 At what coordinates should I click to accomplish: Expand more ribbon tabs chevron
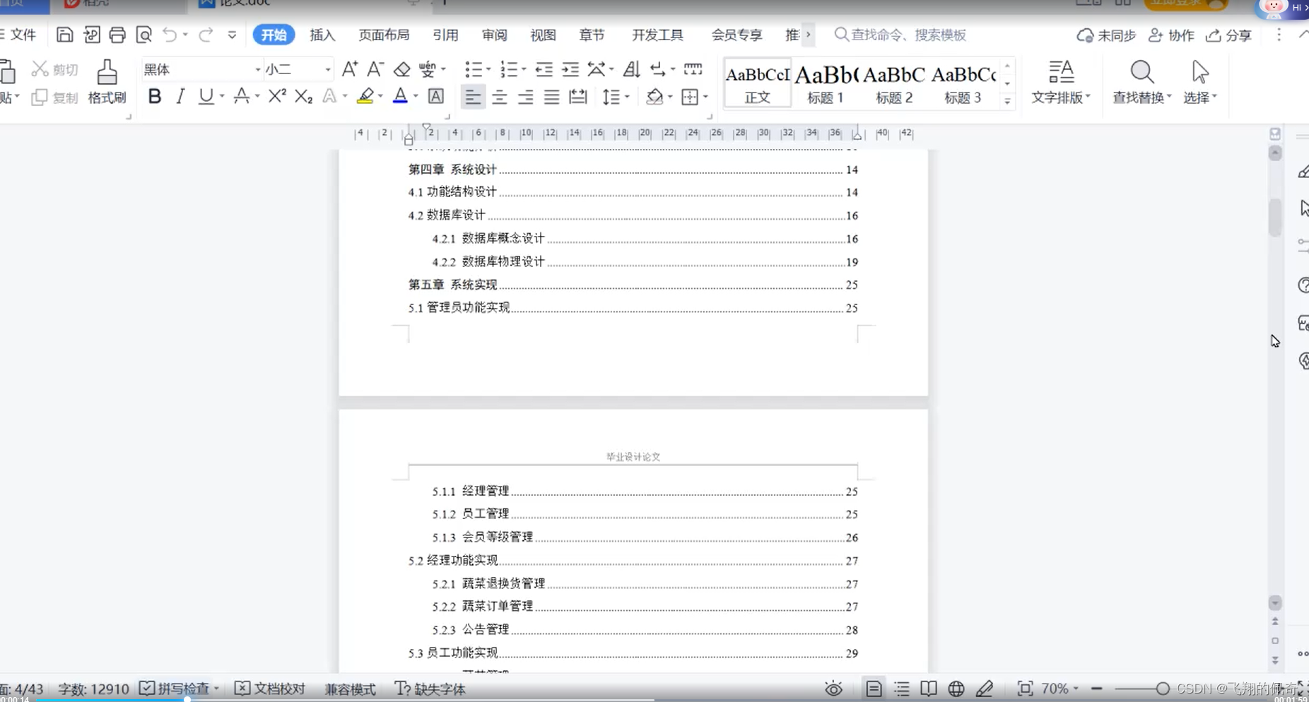(x=808, y=35)
